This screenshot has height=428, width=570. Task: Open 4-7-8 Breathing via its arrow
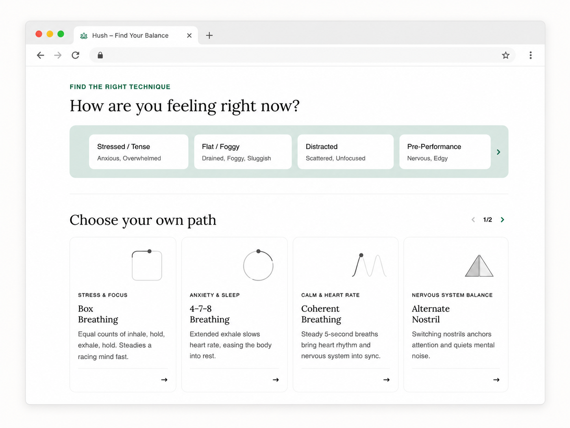coord(276,380)
